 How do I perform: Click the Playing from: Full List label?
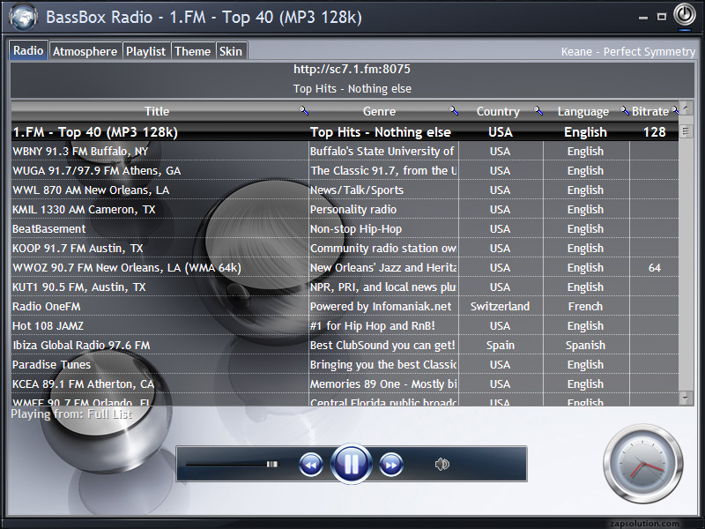click(71, 414)
